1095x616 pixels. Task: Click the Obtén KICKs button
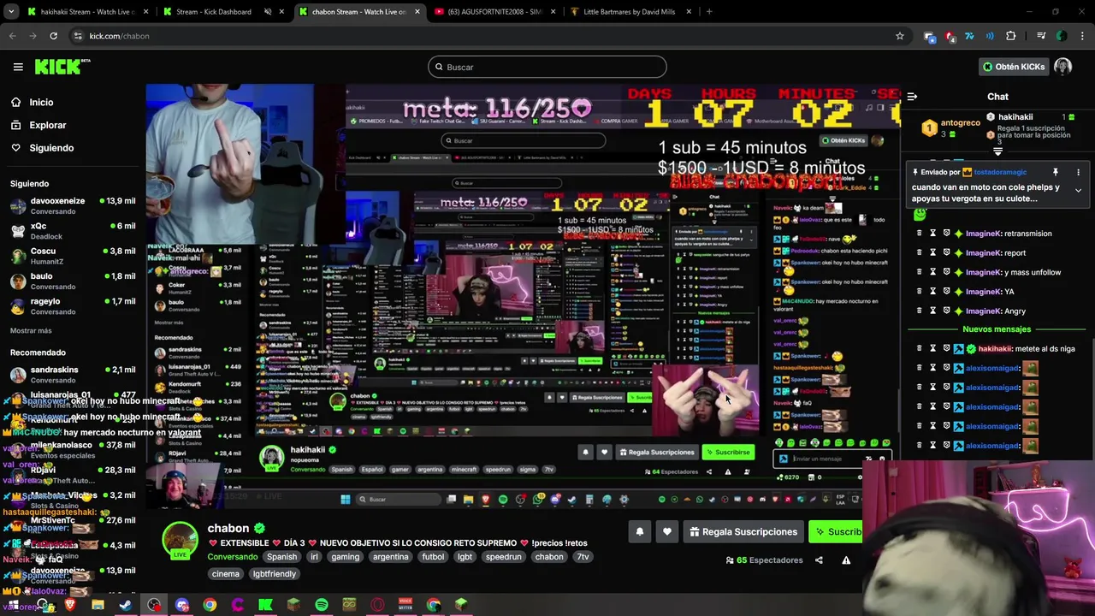1013,67
